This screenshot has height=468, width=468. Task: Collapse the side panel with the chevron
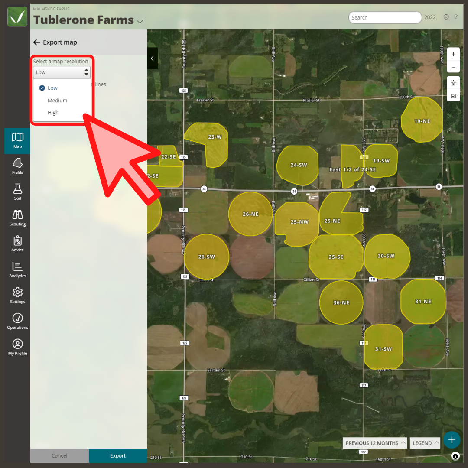click(x=152, y=58)
